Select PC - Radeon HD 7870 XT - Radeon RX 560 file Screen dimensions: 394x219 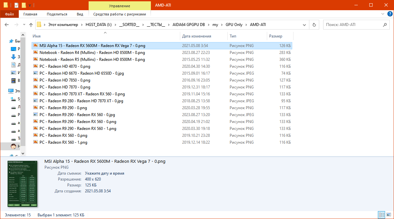162,94
